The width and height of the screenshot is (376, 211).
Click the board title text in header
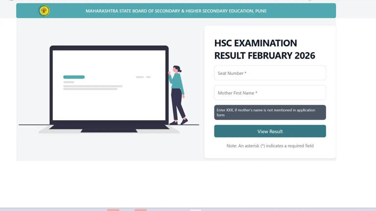(x=176, y=11)
